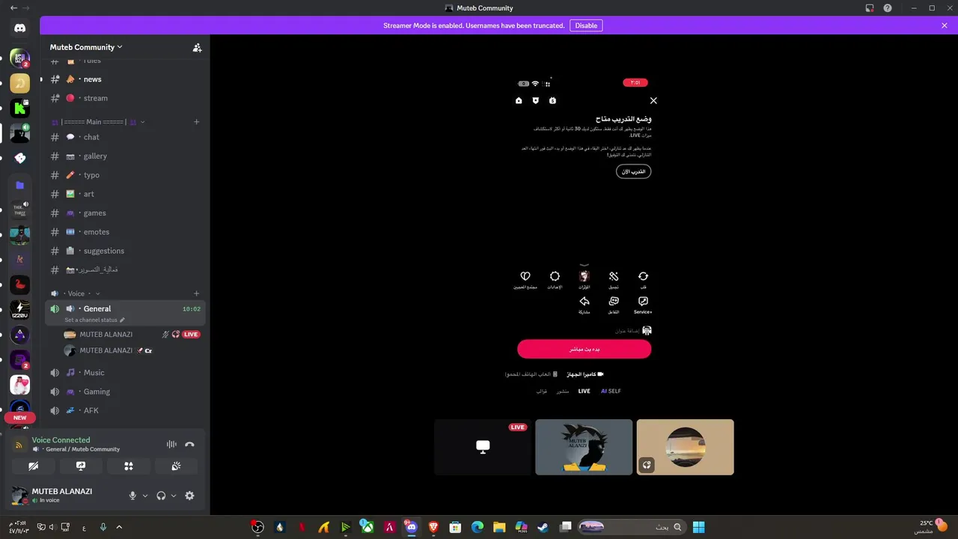
Task: Click the voice connection signal icon
Action: [20, 445]
